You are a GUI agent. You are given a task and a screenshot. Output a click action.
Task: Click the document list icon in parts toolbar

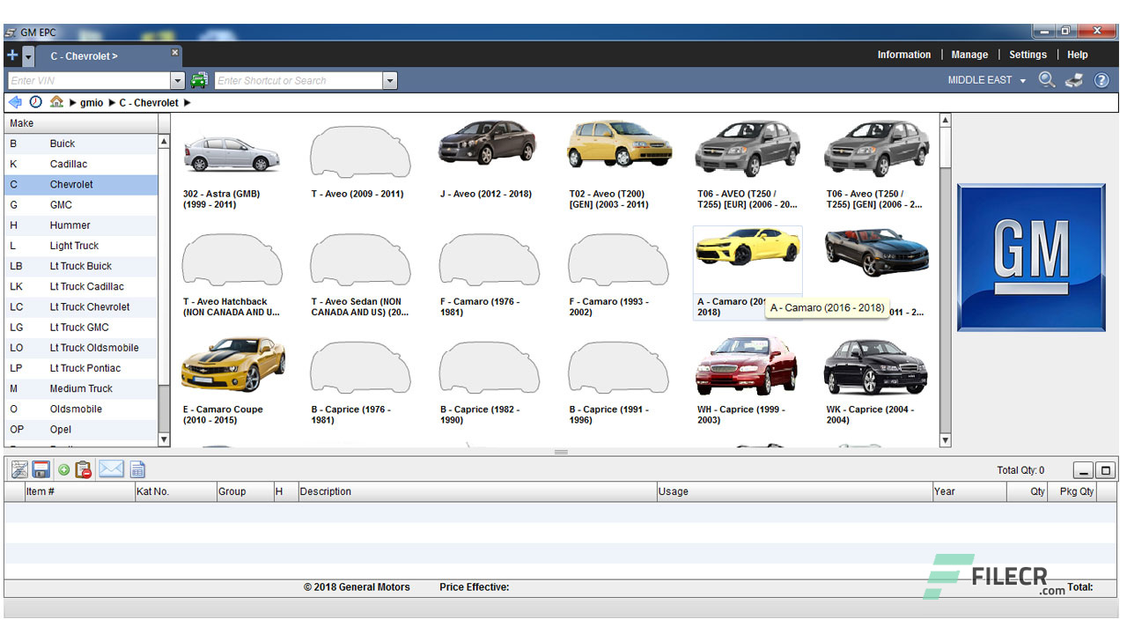[137, 470]
